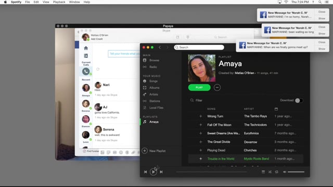
Task: Click artist Eurythmics
Action: pos(251,133)
